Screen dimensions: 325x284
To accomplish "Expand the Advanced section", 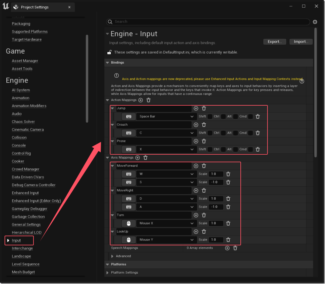I will [112, 256].
